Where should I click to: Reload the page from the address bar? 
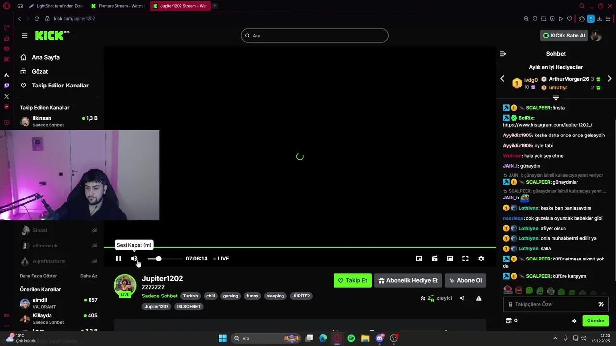point(37,19)
